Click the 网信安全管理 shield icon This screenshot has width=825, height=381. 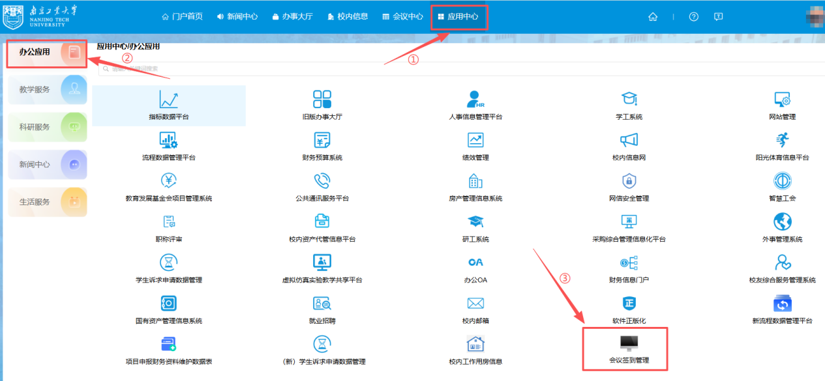tap(629, 181)
